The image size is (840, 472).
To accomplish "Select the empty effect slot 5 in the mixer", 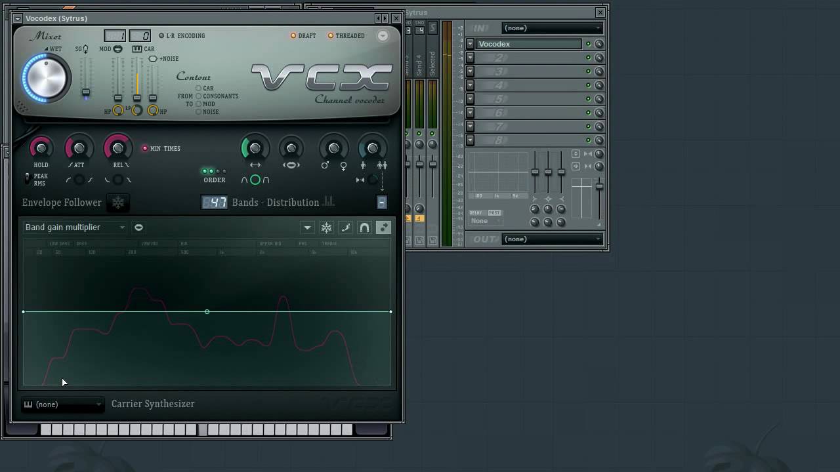I will [529, 99].
